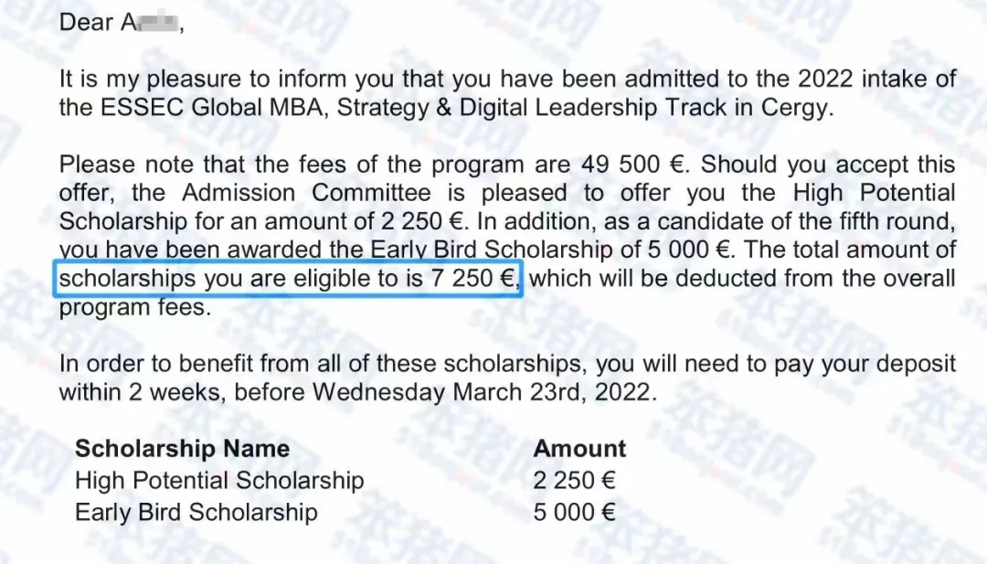Viewport: 987px width, 564px height.
Task: Click the "Admission Committee" text
Action: click(x=306, y=193)
